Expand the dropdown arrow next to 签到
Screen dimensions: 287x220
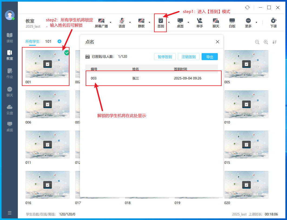pyautogui.click(x=169, y=22)
